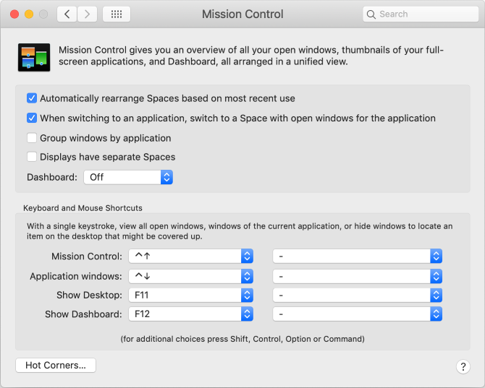Screen dimensions: 485x388
Task: Uncheck switch to Space when switching application
Action: pyautogui.click(x=32, y=118)
